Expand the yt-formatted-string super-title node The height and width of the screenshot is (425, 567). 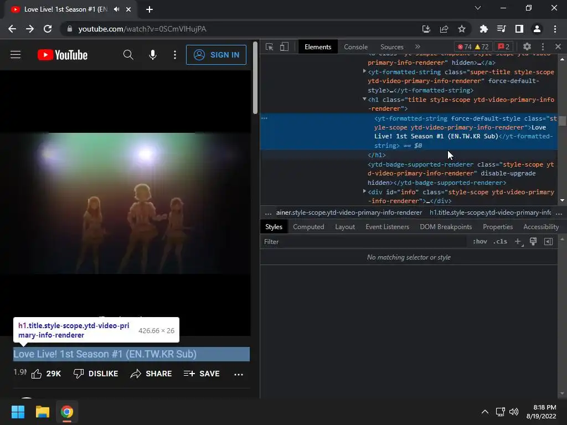364,71
